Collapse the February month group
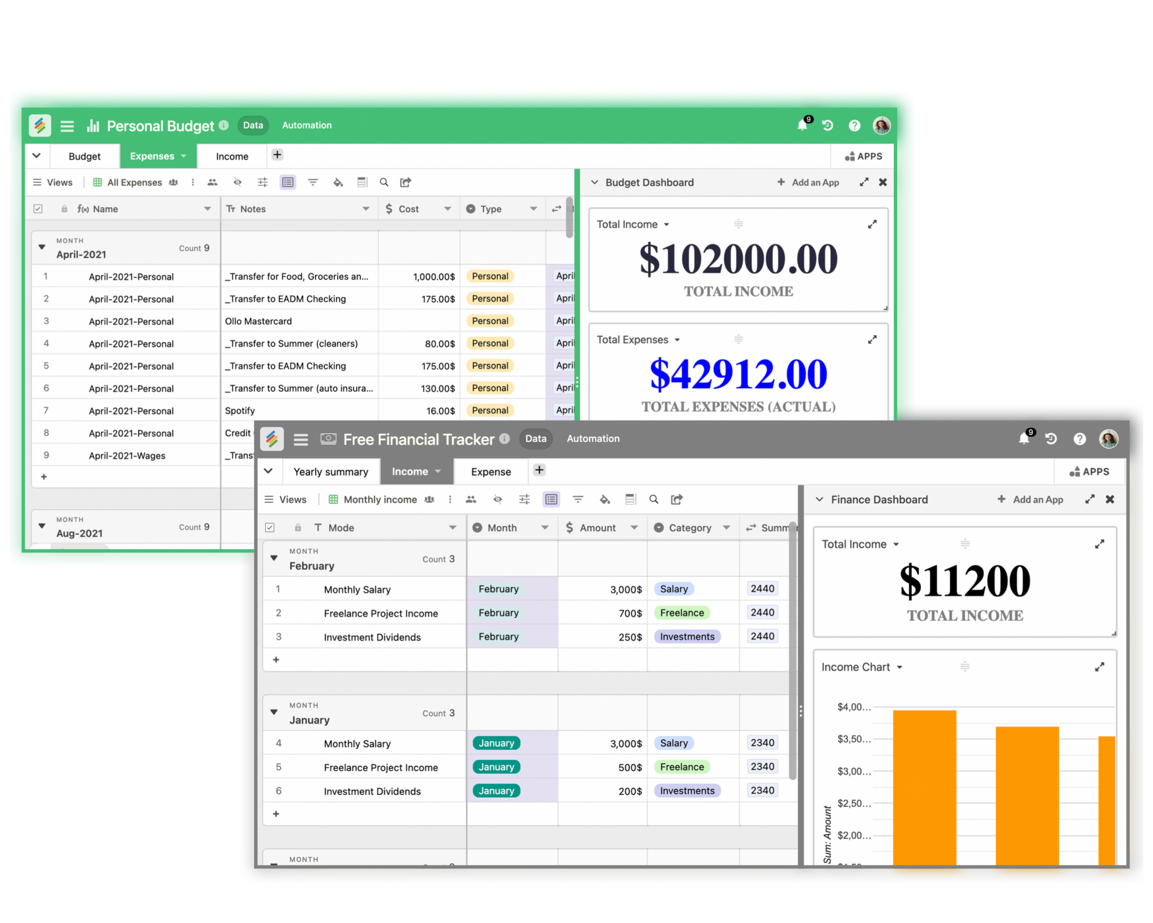This screenshot has height=923, width=1153. (x=274, y=558)
